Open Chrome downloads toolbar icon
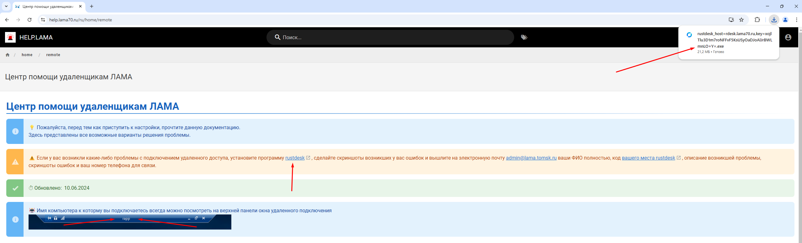The image size is (802, 243). coord(774,20)
